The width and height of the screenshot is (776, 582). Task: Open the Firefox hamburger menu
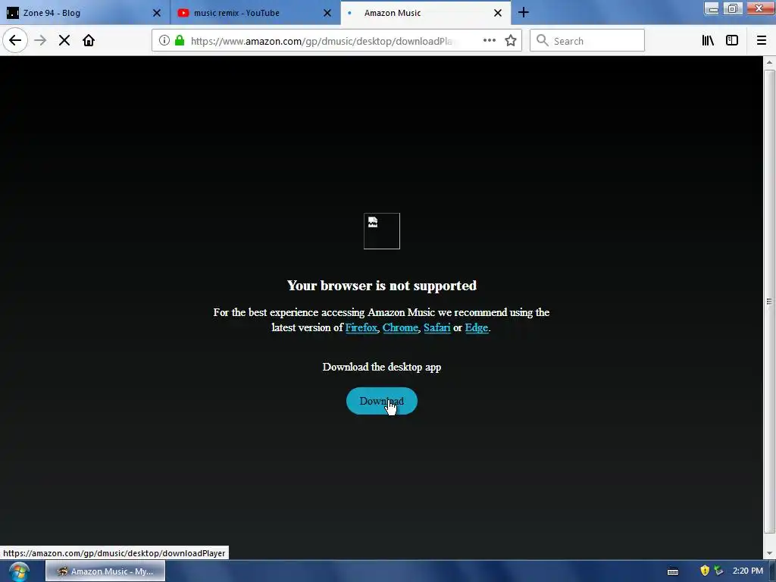click(761, 41)
